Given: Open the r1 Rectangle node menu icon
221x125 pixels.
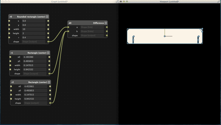Looking at the screenshot, I should tap(48, 53).
